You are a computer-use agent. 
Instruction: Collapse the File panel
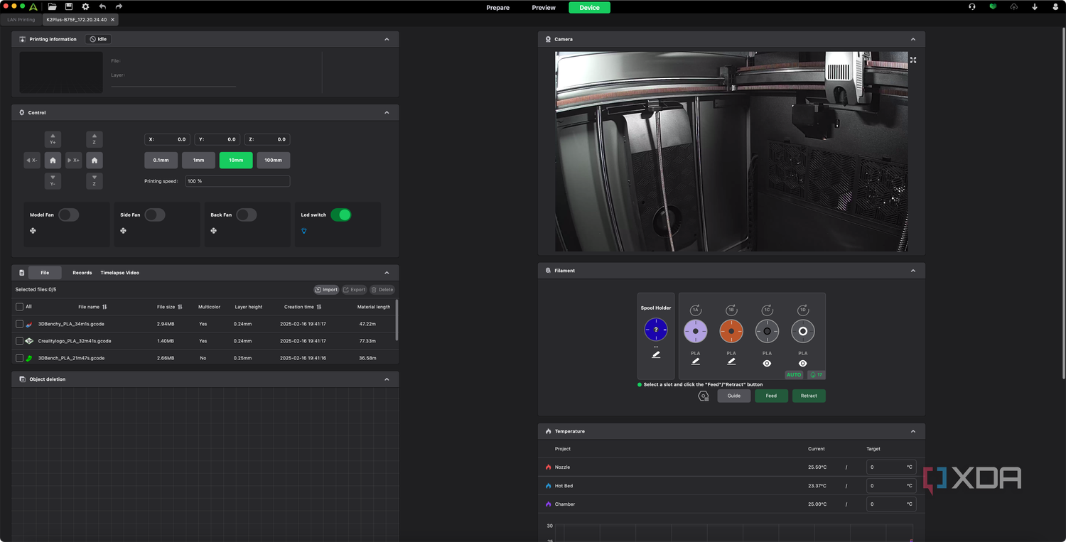point(387,273)
